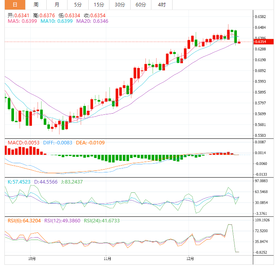Select the 日 daily chart tab
The height and width of the screenshot is (270, 278).
15,5
